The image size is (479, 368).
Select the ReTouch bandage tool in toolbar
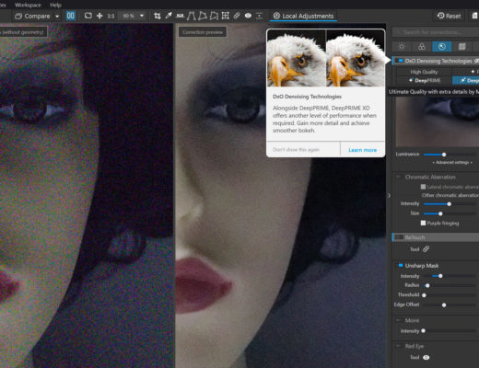point(237,16)
